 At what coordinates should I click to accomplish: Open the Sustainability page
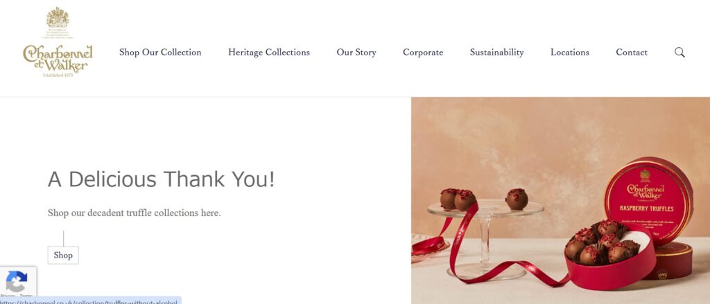pyautogui.click(x=496, y=53)
